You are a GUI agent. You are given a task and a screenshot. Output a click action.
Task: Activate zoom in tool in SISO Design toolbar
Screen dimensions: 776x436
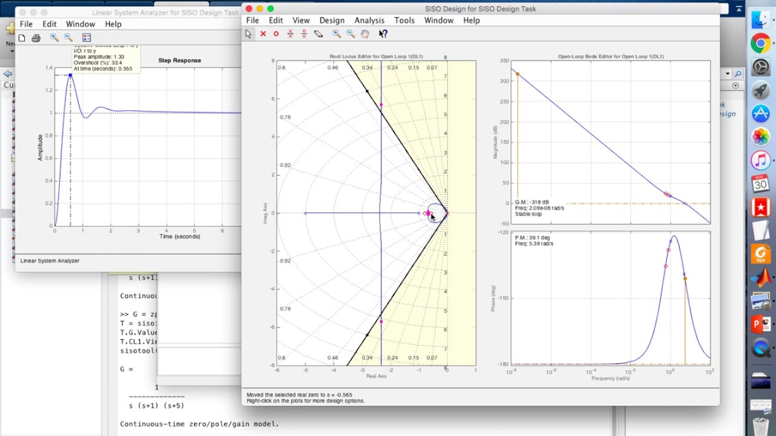[x=336, y=34]
